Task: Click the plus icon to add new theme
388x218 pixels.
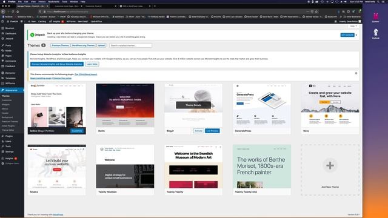Action: (x=330, y=165)
